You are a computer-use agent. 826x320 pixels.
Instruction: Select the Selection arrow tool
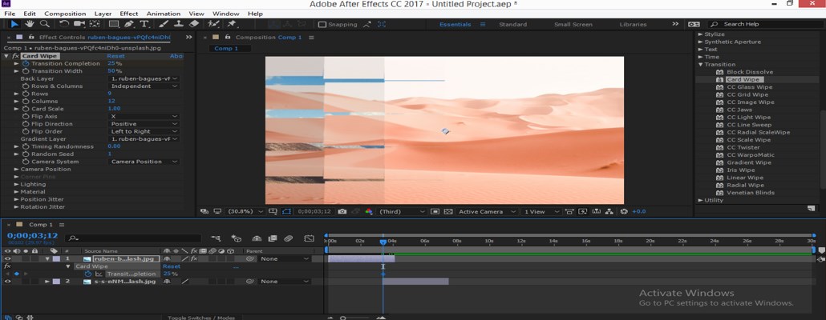pos(14,24)
